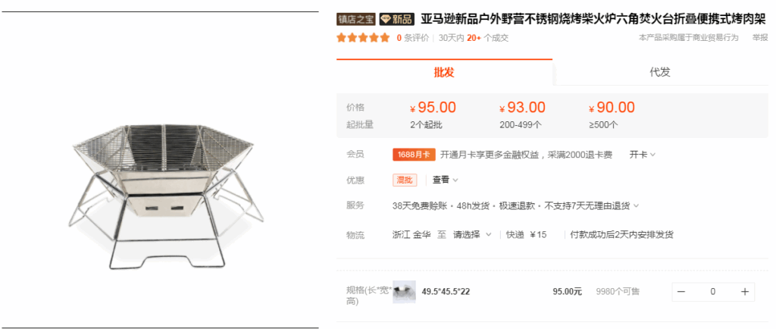Click the 举报 report link

pos(760,38)
